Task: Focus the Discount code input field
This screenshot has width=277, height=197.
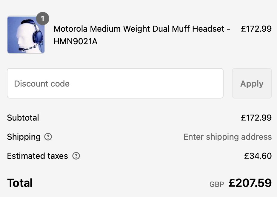Action: 115,83
